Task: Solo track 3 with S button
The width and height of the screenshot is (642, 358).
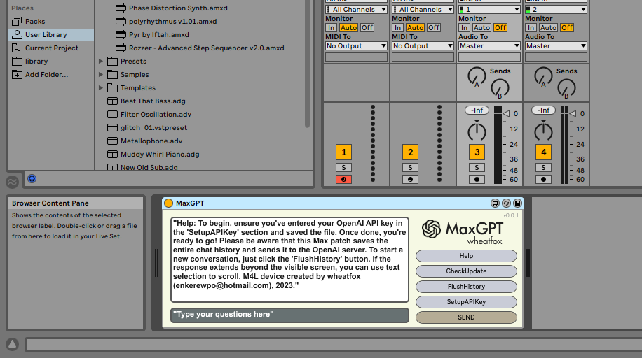Action: [x=477, y=168]
